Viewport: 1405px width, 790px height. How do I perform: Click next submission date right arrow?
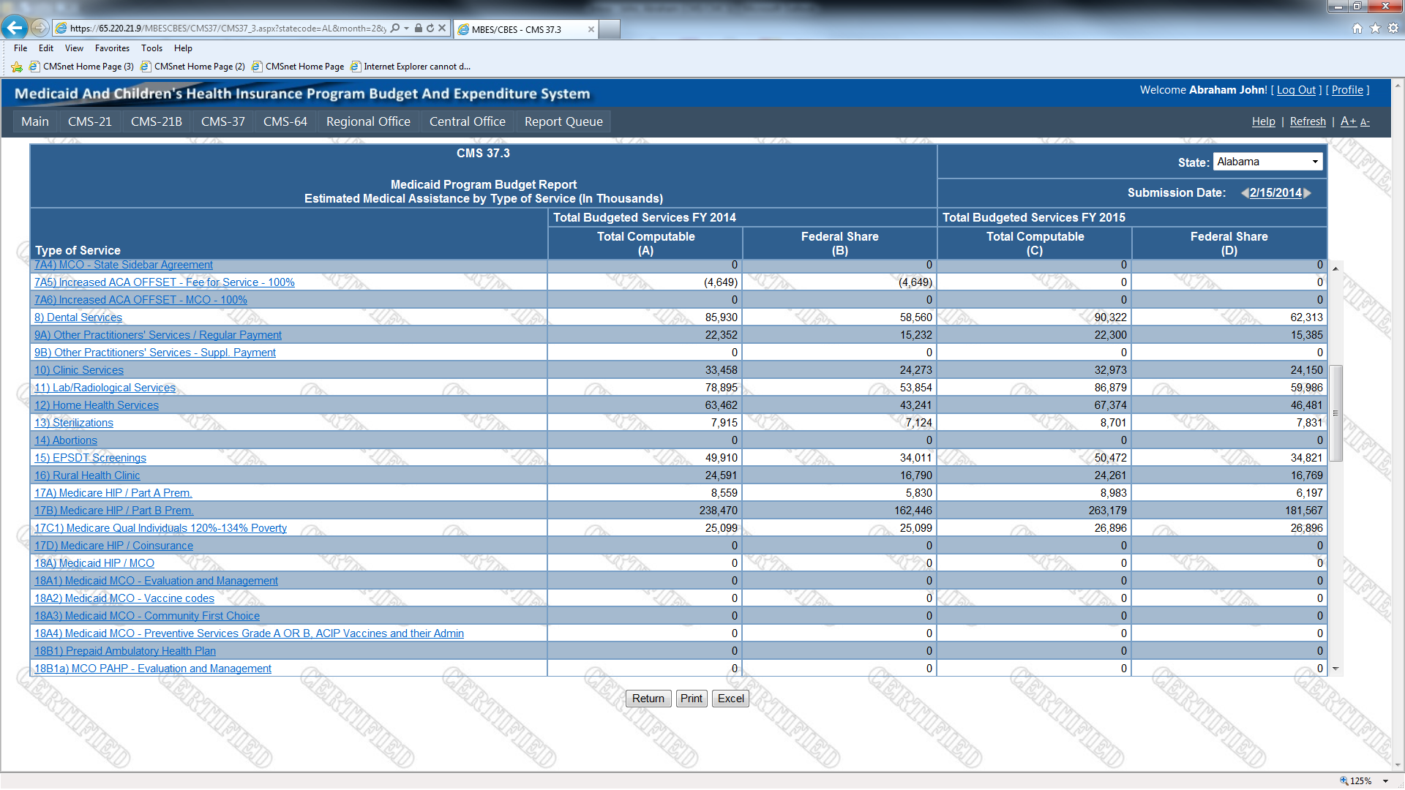(1308, 193)
